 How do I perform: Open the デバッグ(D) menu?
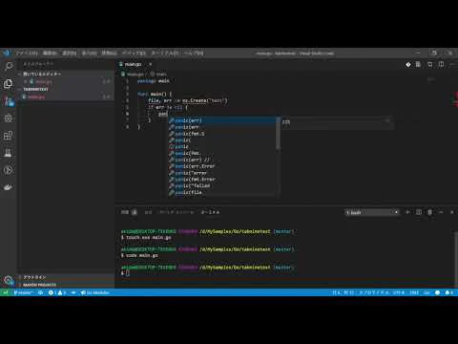(134, 54)
